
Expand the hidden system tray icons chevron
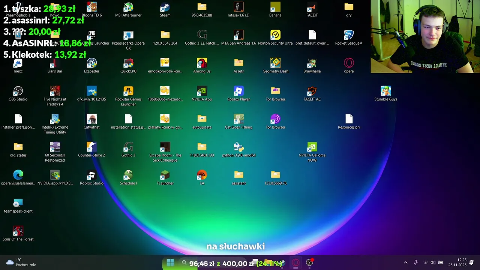[405, 263]
